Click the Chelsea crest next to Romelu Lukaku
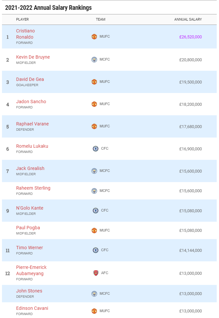The height and width of the screenshot is (318, 219). pos(96,148)
